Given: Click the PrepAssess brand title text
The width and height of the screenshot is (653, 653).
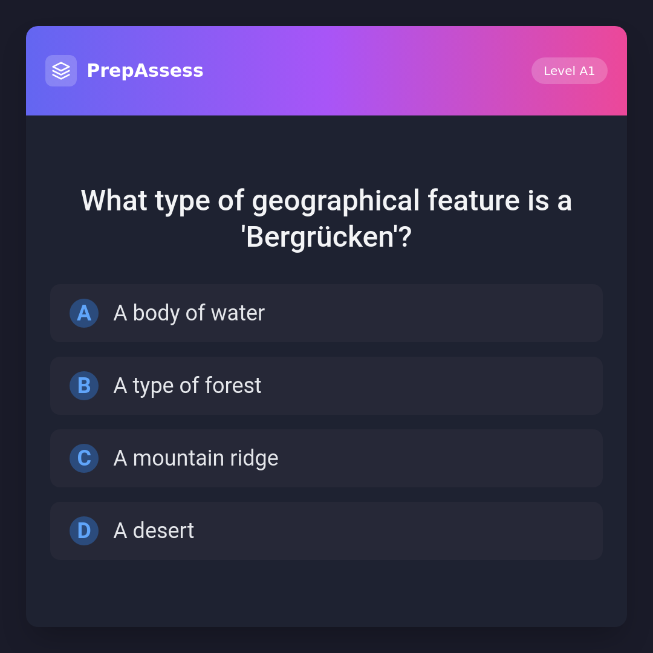Looking at the screenshot, I should (145, 71).
